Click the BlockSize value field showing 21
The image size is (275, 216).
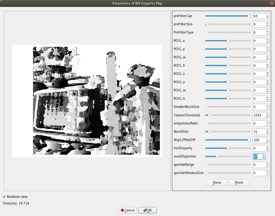click(259, 132)
